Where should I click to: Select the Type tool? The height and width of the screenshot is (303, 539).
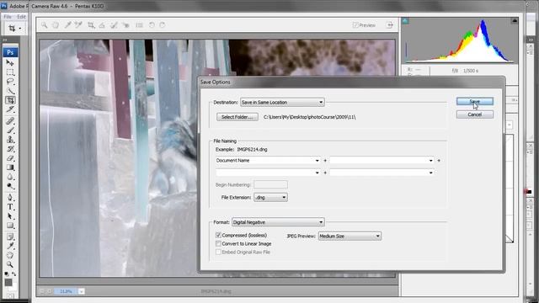10,207
